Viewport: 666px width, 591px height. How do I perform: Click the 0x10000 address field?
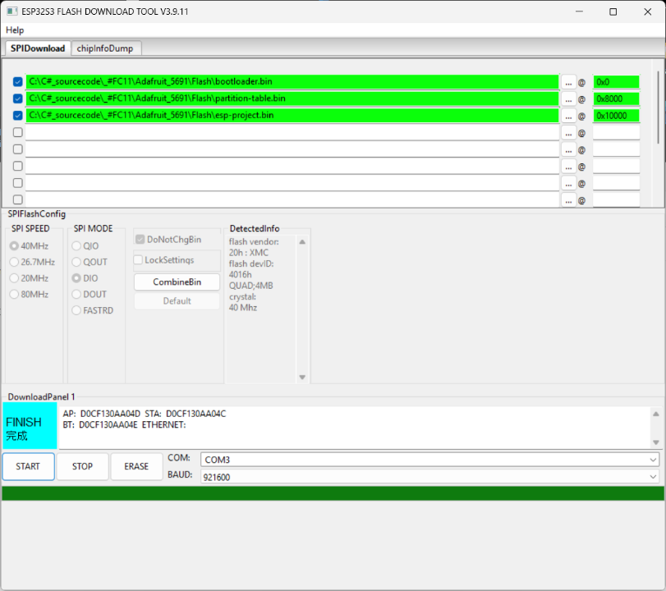(x=616, y=116)
